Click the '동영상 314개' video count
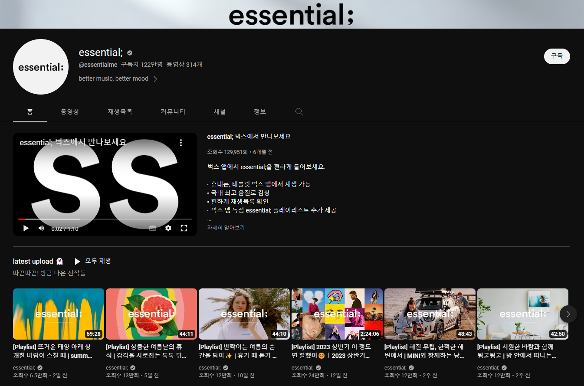The width and height of the screenshot is (584, 386). tap(184, 65)
